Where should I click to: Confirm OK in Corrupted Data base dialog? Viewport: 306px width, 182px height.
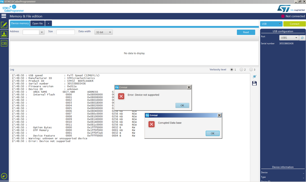[x=212, y=133]
